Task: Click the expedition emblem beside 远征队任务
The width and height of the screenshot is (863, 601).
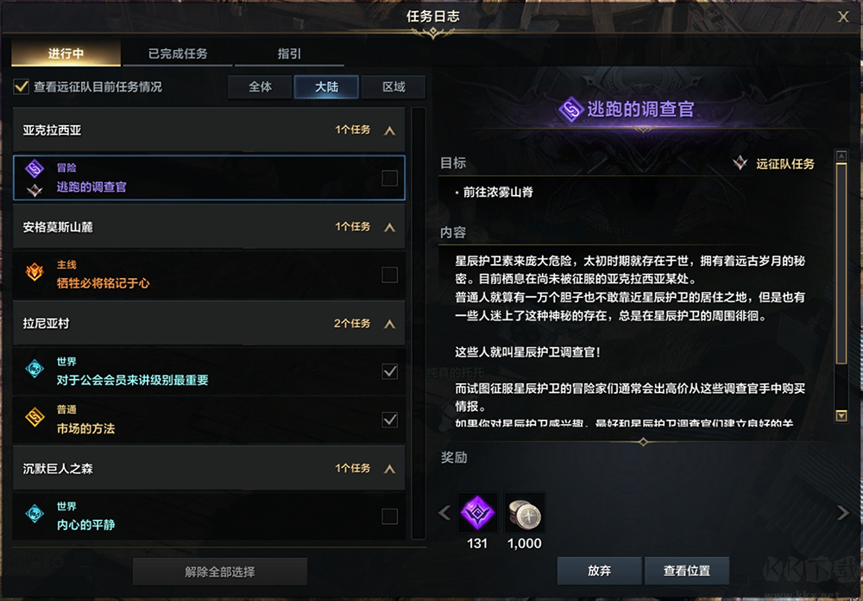Action: pos(740,163)
